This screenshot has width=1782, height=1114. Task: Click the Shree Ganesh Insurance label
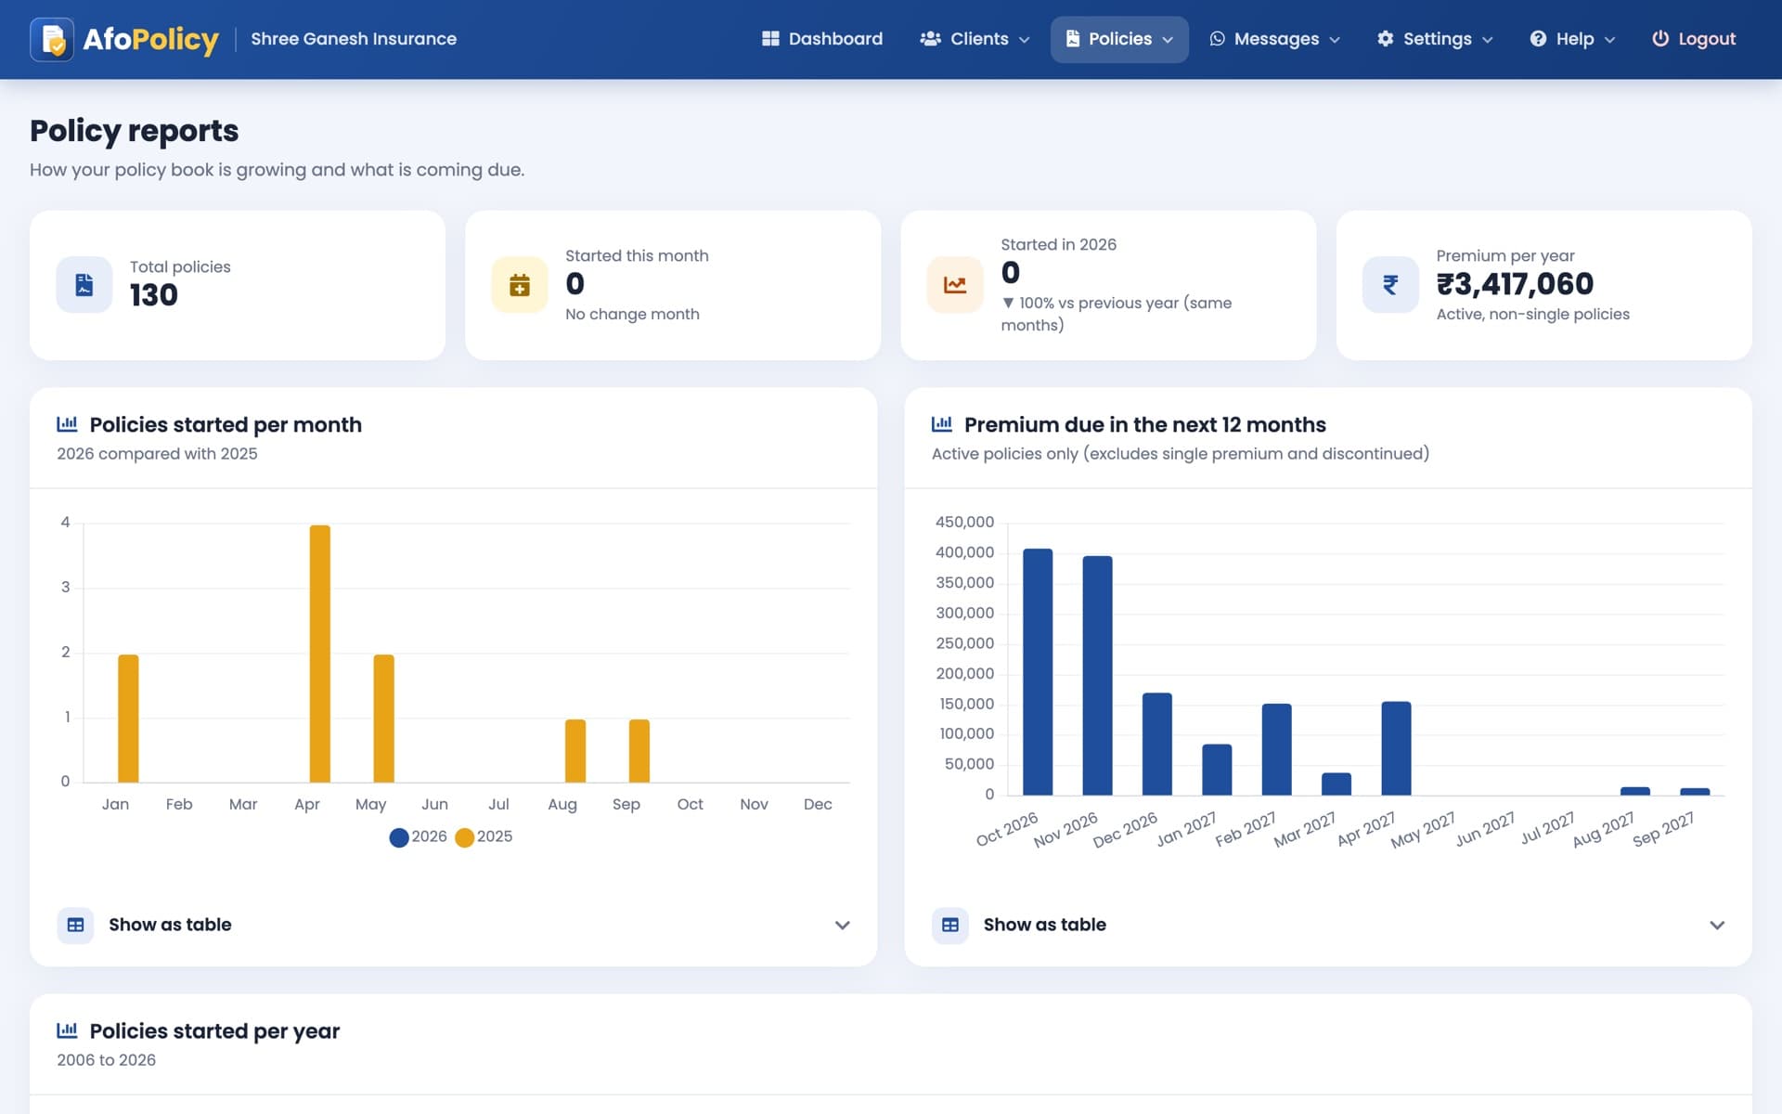(354, 39)
